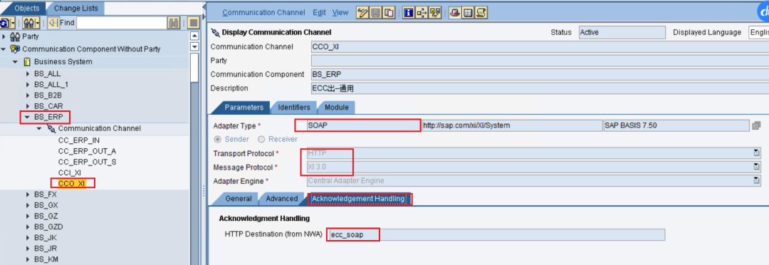Screen dimensions: 769x265
Task: Expand the BS_B2B node
Action: (x=28, y=95)
